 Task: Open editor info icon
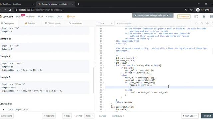[x=191, y=23]
